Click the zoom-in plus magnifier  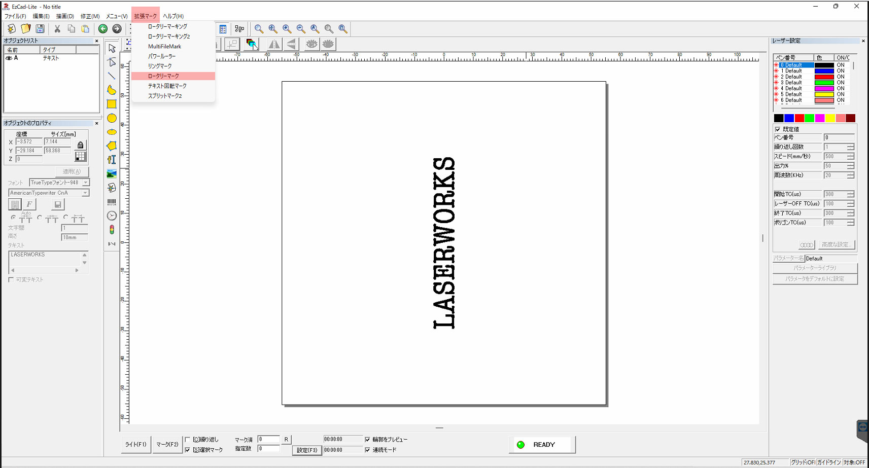tap(287, 29)
